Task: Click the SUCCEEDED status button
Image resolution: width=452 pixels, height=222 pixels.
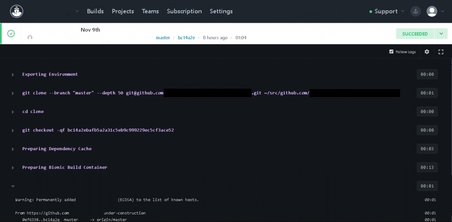Action: (x=415, y=34)
